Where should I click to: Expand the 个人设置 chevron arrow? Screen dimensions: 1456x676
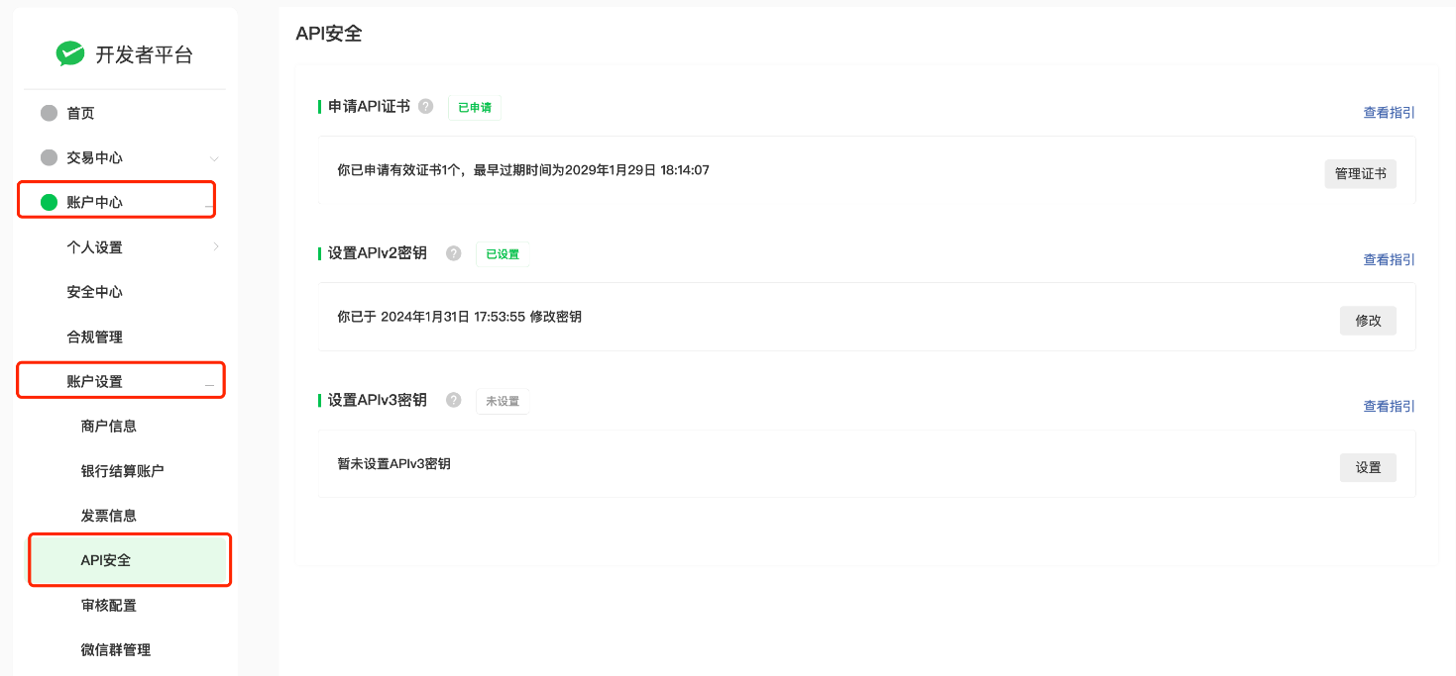tap(215, 246)
